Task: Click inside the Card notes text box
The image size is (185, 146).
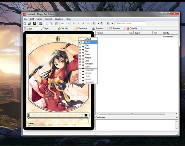Action: tap(135, 125)
